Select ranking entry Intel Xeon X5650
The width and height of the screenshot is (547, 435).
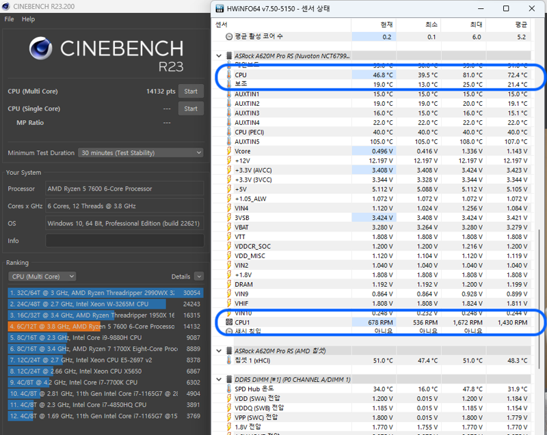[x=105, y=371]
